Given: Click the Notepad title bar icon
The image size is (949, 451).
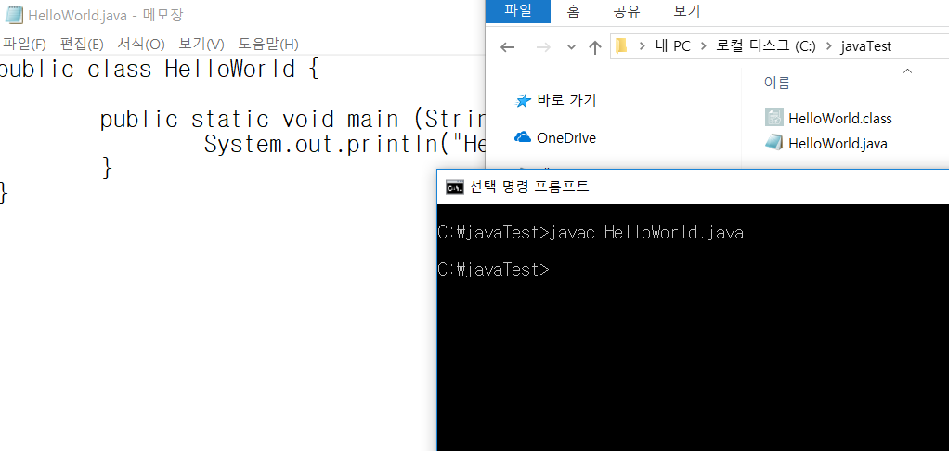Looking at the screenshot, I should (14, 15).
